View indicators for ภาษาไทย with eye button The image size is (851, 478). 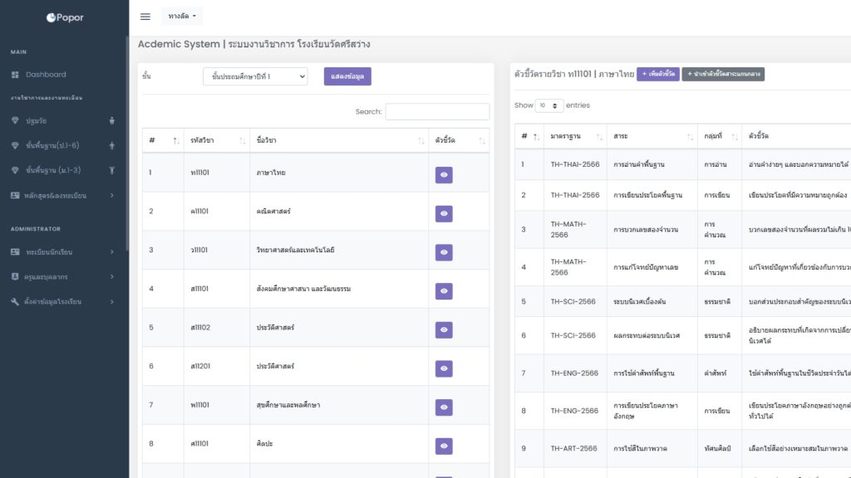[444, 174]
